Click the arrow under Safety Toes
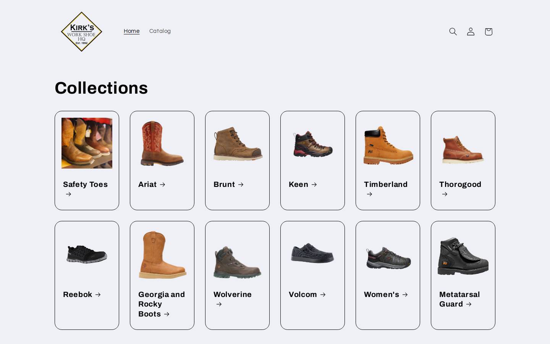This screenshot has height=344, width=550. pyautogui.click(x=68, y=194)
